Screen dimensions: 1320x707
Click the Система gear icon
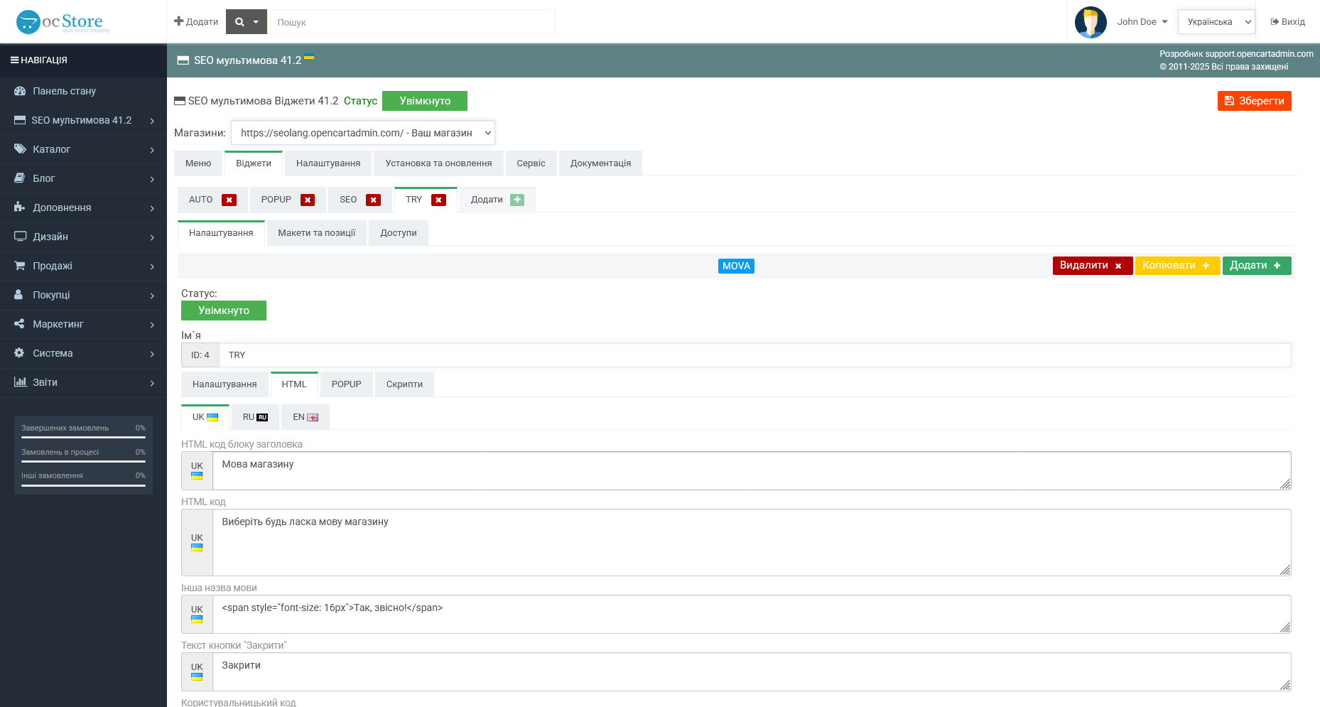(19, 353)
